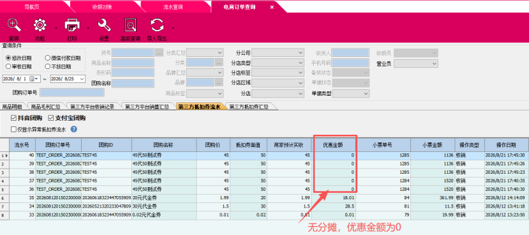Enable 仅显示异常抵扣券流水 checkbox
This screenshot has width=529, height=235.
(13, 129)
